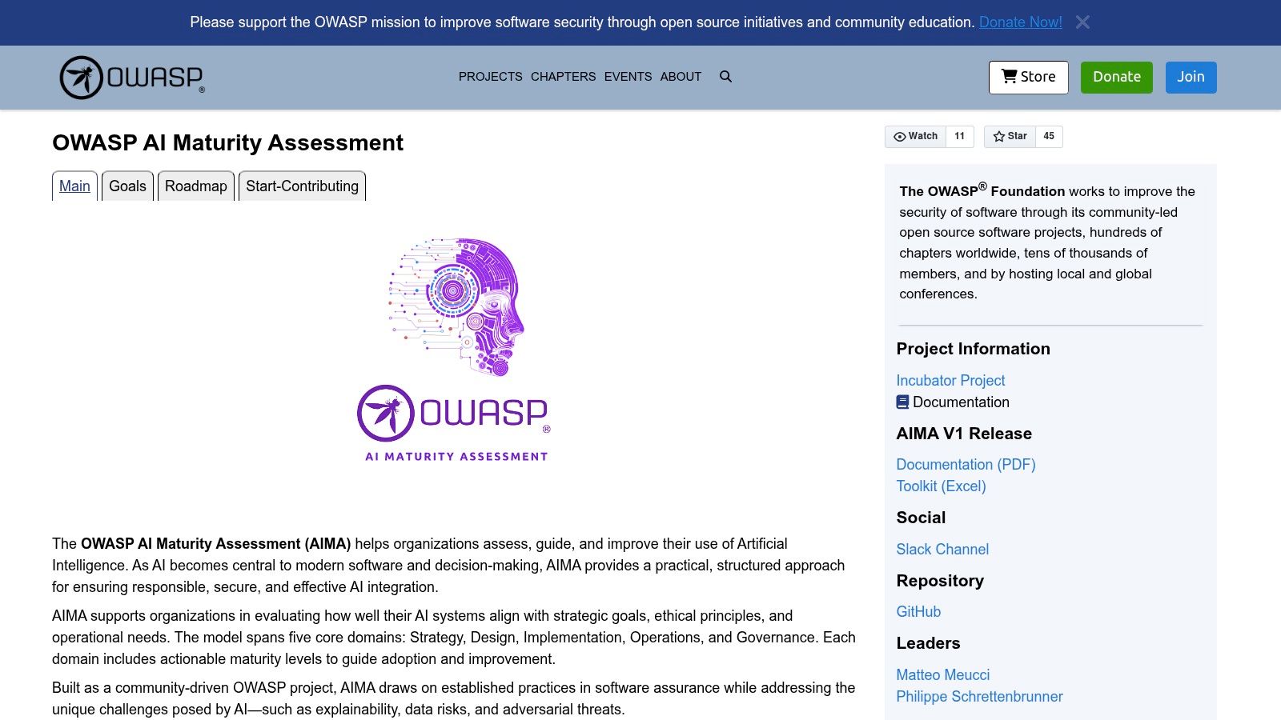Open Matteo Meucci's leader profile
This screenshot has height=720, width=1281.
point(943,675)
